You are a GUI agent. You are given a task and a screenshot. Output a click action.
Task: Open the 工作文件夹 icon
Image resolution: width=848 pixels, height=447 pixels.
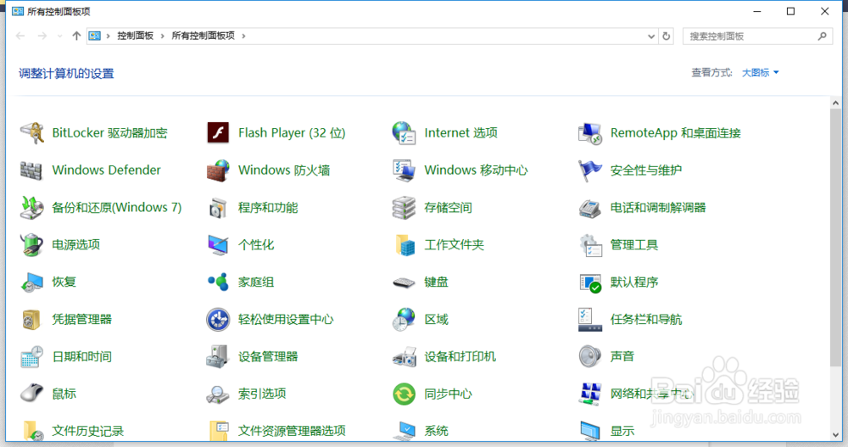coord(404,244)
